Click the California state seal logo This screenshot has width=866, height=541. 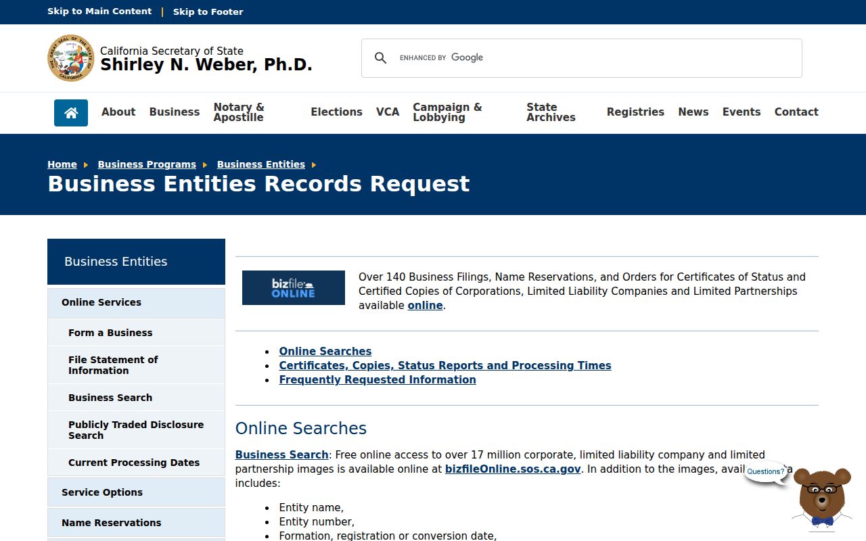pos(71,58)
